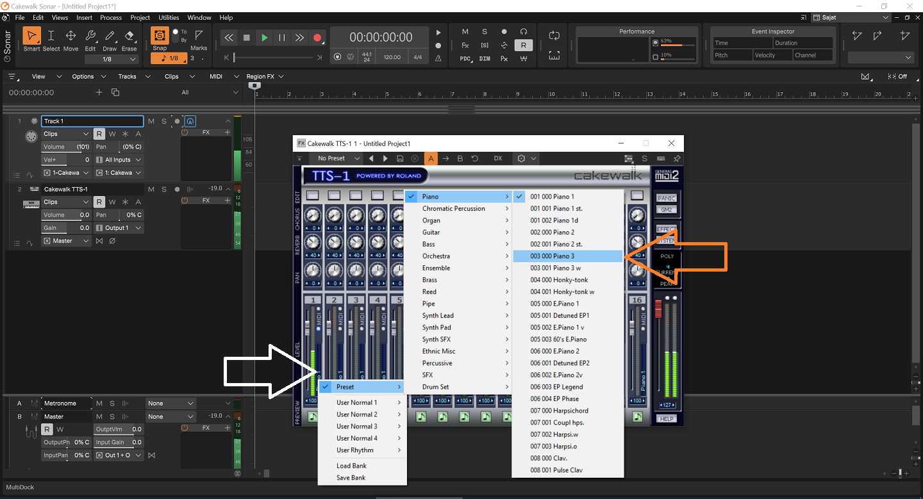Click the phase invert icon on Cakewalk TTS-1 track
Viewport: 923px width, 499px height.
pos(112,241)
